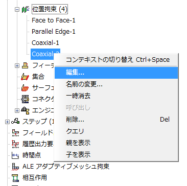Click the Steps (ステップ) icon

(15, 122)
